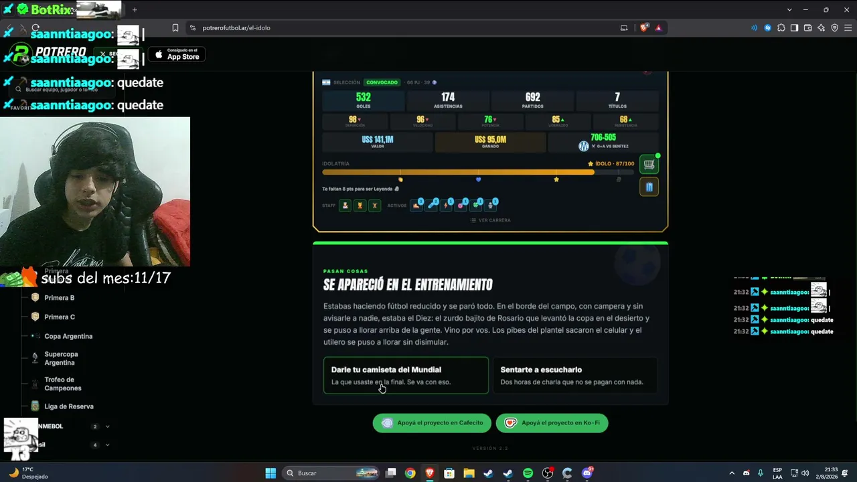Image resolution: width=857 pixels, height=482 pixels.
Task: Open the Windows Start menu
Action: [270, 473]
